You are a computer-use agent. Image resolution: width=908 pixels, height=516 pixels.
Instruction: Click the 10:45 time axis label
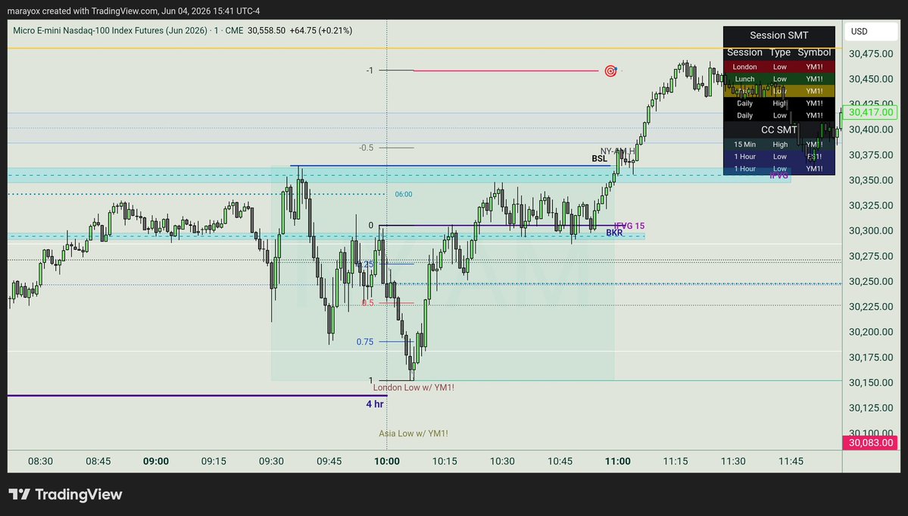point(560,461)
